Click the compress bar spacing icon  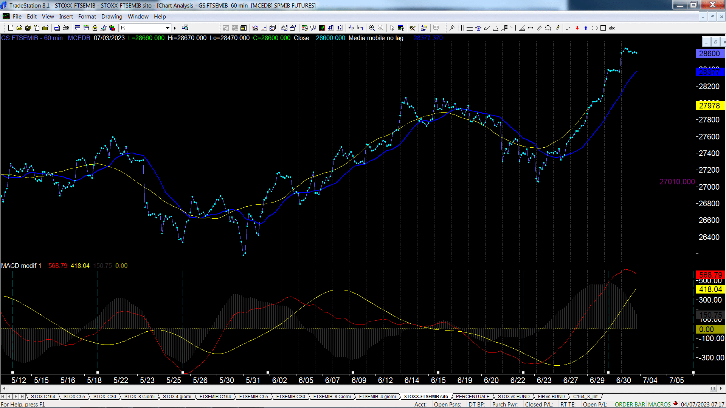click(351, 28)
